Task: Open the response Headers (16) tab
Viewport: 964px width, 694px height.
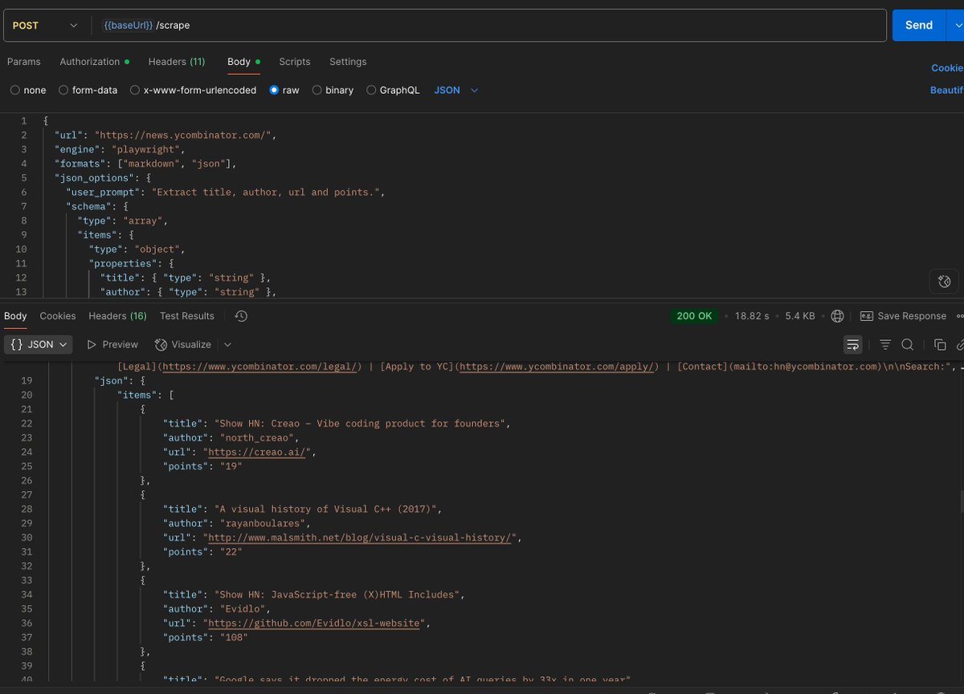Action: click(118, 316)
